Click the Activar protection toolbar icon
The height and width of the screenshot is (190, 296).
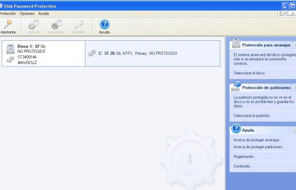pyautogui.click(x=34, y=27)
